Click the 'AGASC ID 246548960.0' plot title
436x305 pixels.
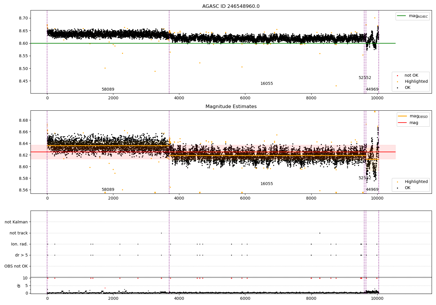click(231, 6)
